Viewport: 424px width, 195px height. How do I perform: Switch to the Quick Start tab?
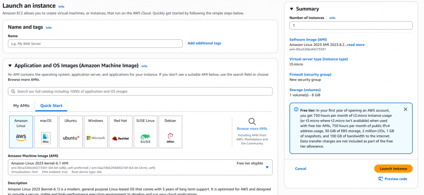click(x=51, y=106)
